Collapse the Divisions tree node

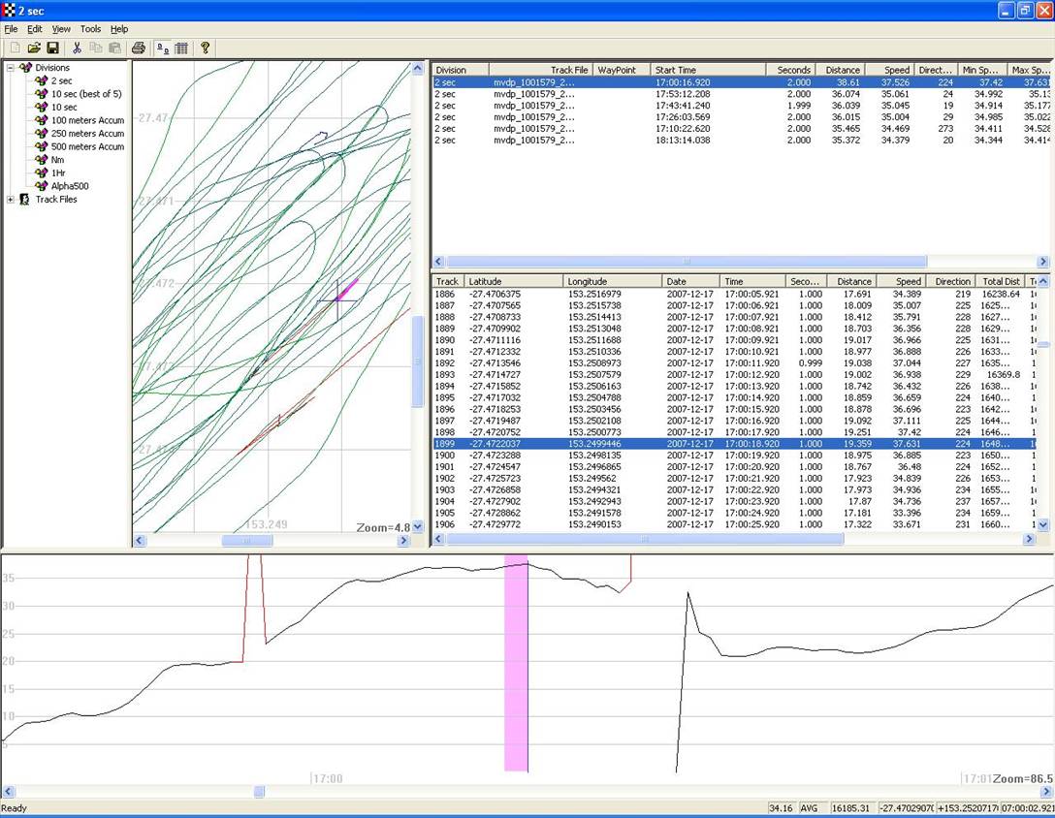point(11,68)
